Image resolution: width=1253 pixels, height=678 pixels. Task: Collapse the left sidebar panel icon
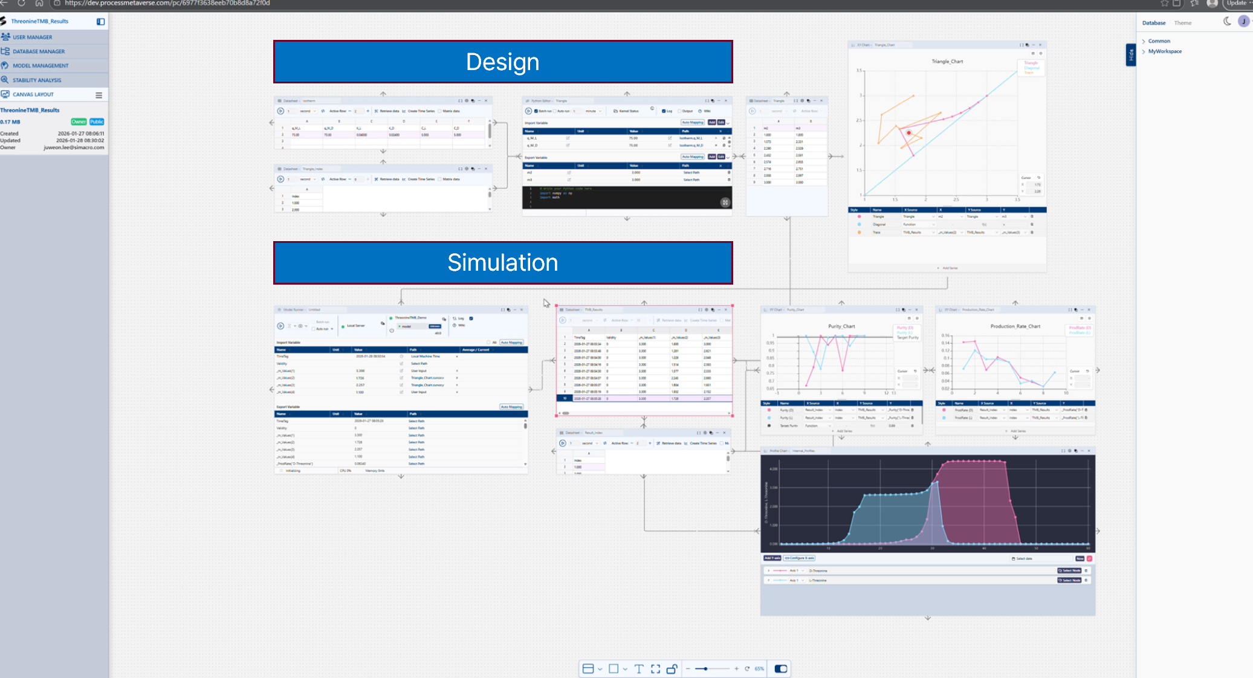click(x=100, y=22)
